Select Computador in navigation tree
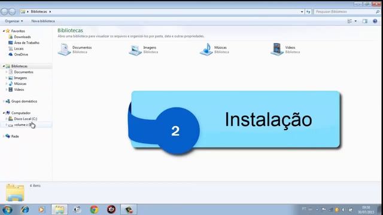The image size is (383, 215). [x=21, y=113]
